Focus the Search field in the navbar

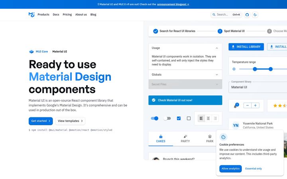point(226,15)
